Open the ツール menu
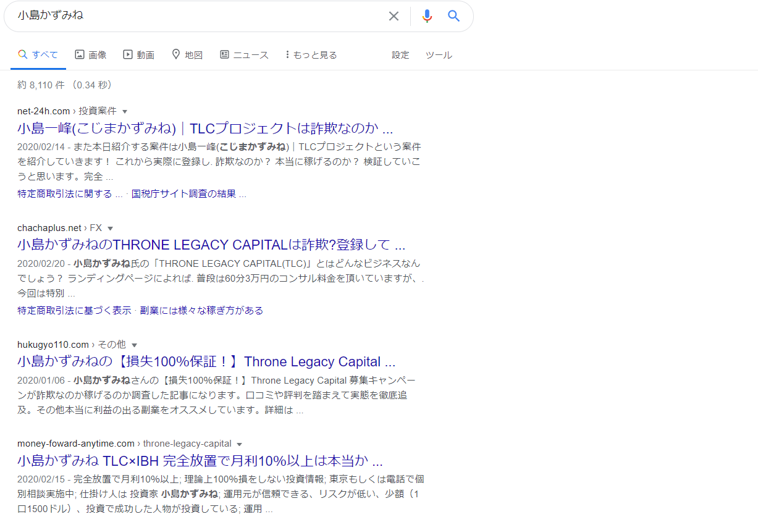The height and width of the screenshot is (522, 758). pyautogui.click(x=439, y=55)
